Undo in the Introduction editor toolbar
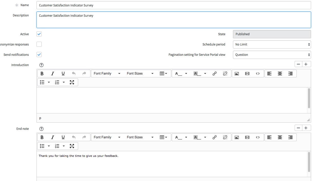This screenshot has height=181, width=317. pos(74,74)
